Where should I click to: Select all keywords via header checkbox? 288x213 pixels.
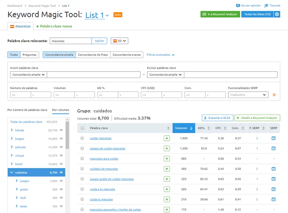tap(82, 128)
